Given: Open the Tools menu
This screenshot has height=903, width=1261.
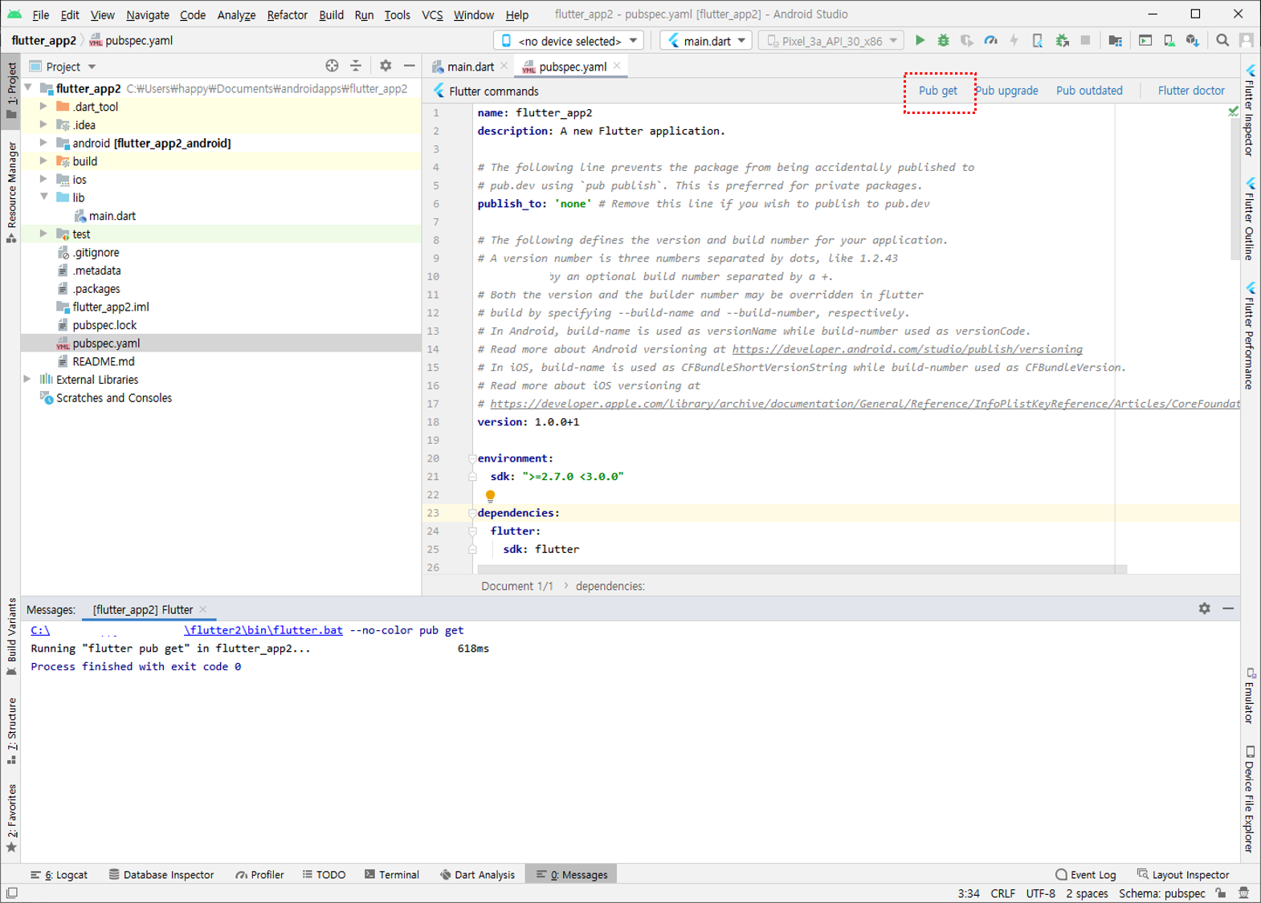Looking at the screenshot, I should tap(397, 14).
